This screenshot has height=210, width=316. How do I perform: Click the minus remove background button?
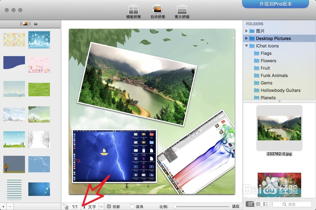coord(10,207)
